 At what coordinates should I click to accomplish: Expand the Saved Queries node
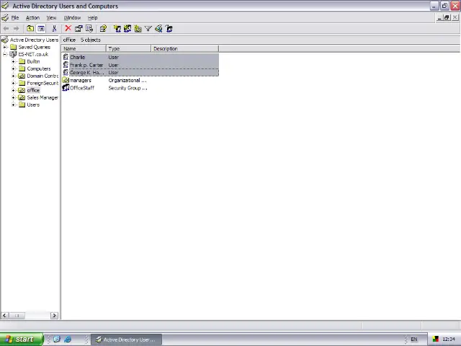5,47
